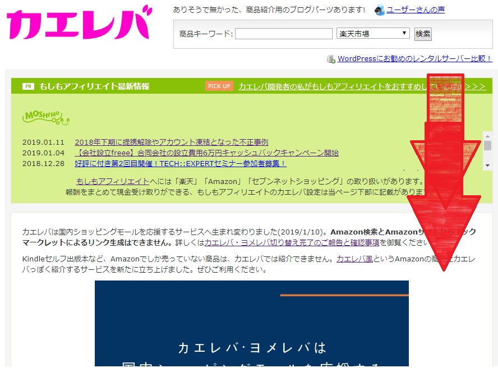Open WordPressにお勧めのレンタルサーバー比較 link

coord(415,59)
